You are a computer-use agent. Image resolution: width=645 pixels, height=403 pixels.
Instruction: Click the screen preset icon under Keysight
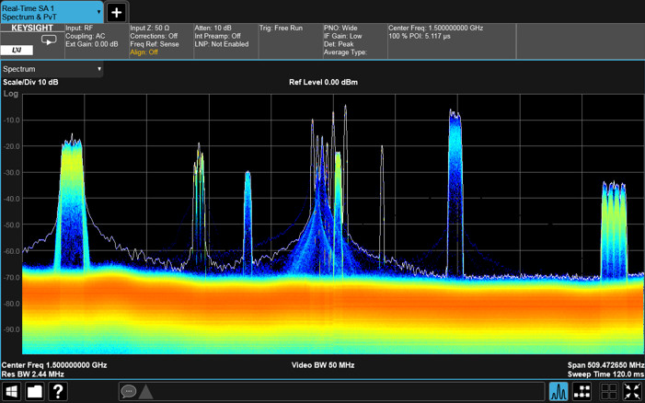click(49, 40)
